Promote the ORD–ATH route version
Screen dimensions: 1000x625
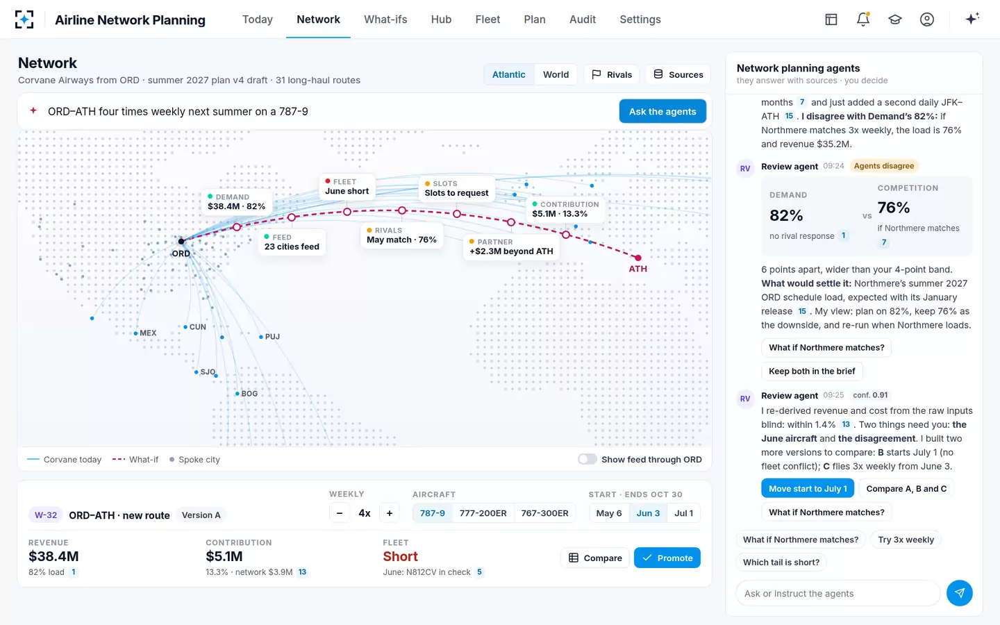(x=667, y=558)
